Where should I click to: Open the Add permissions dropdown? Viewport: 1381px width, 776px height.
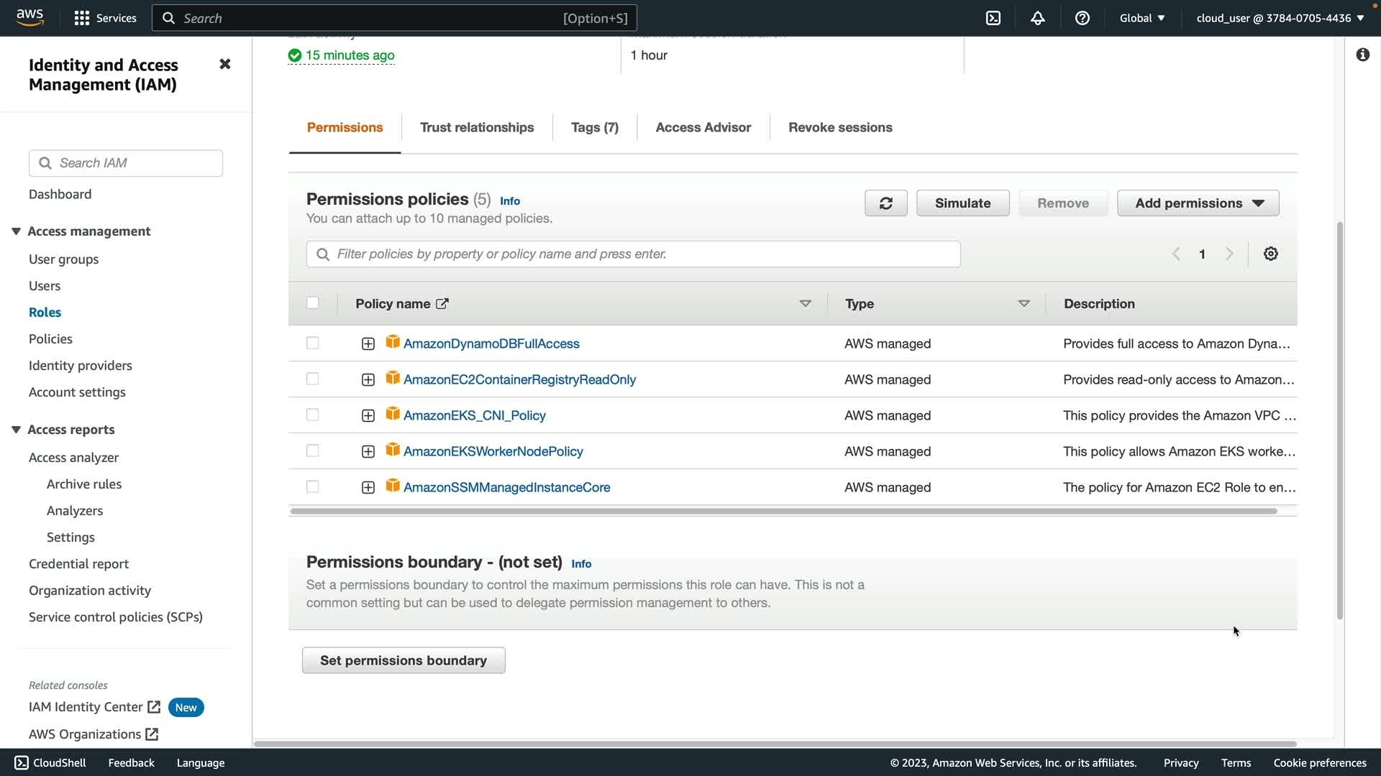tap(1198, 203)
